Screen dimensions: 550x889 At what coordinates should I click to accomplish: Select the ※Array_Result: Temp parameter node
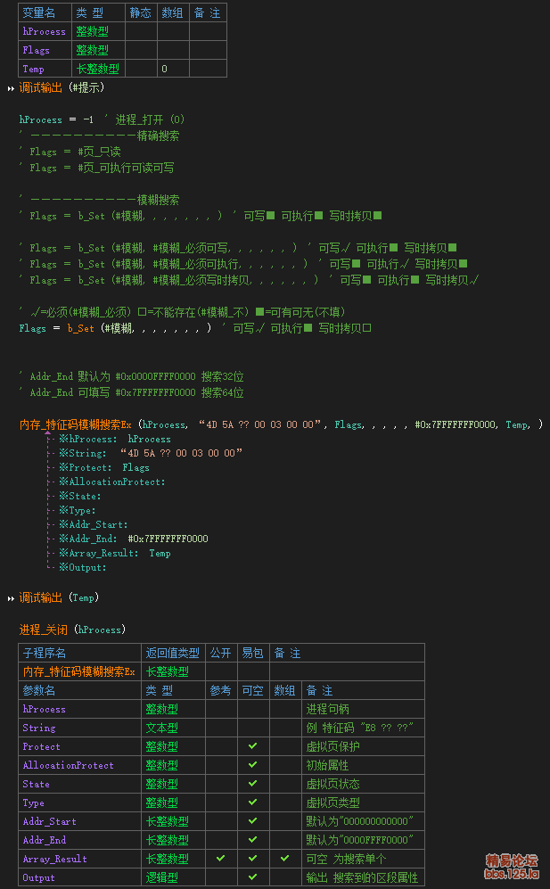[114, 553]
